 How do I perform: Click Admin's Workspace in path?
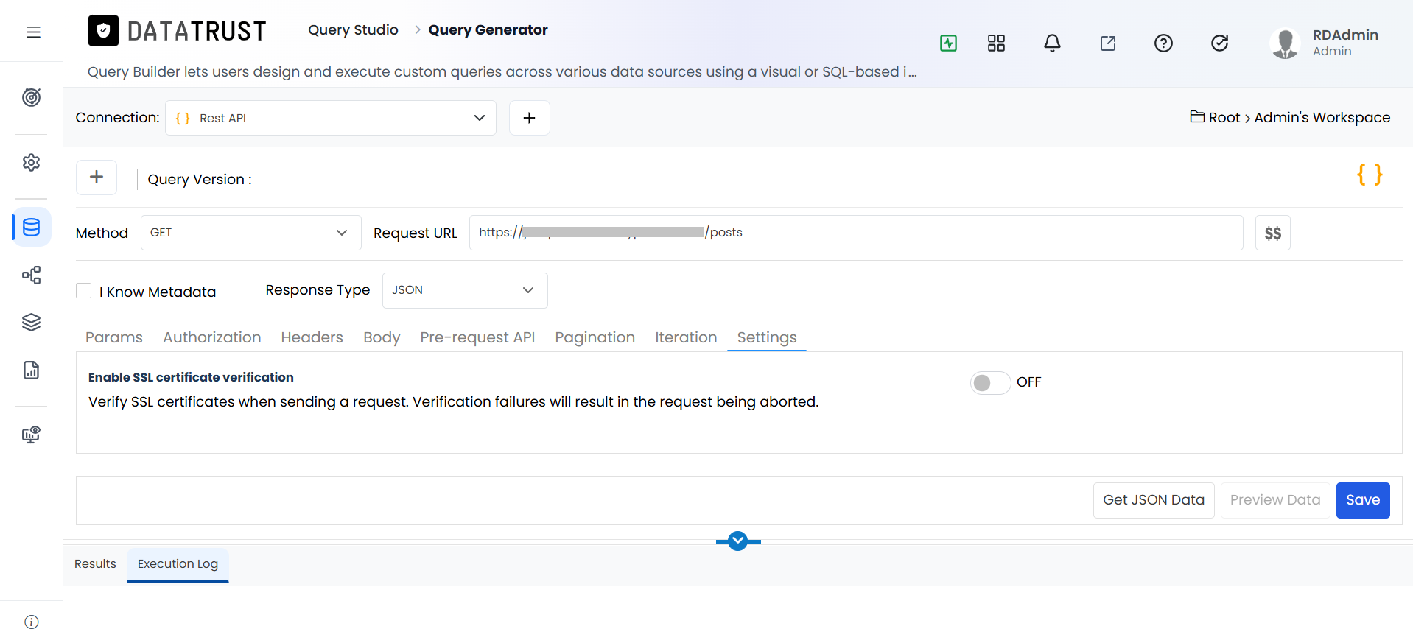(1322, 118)
